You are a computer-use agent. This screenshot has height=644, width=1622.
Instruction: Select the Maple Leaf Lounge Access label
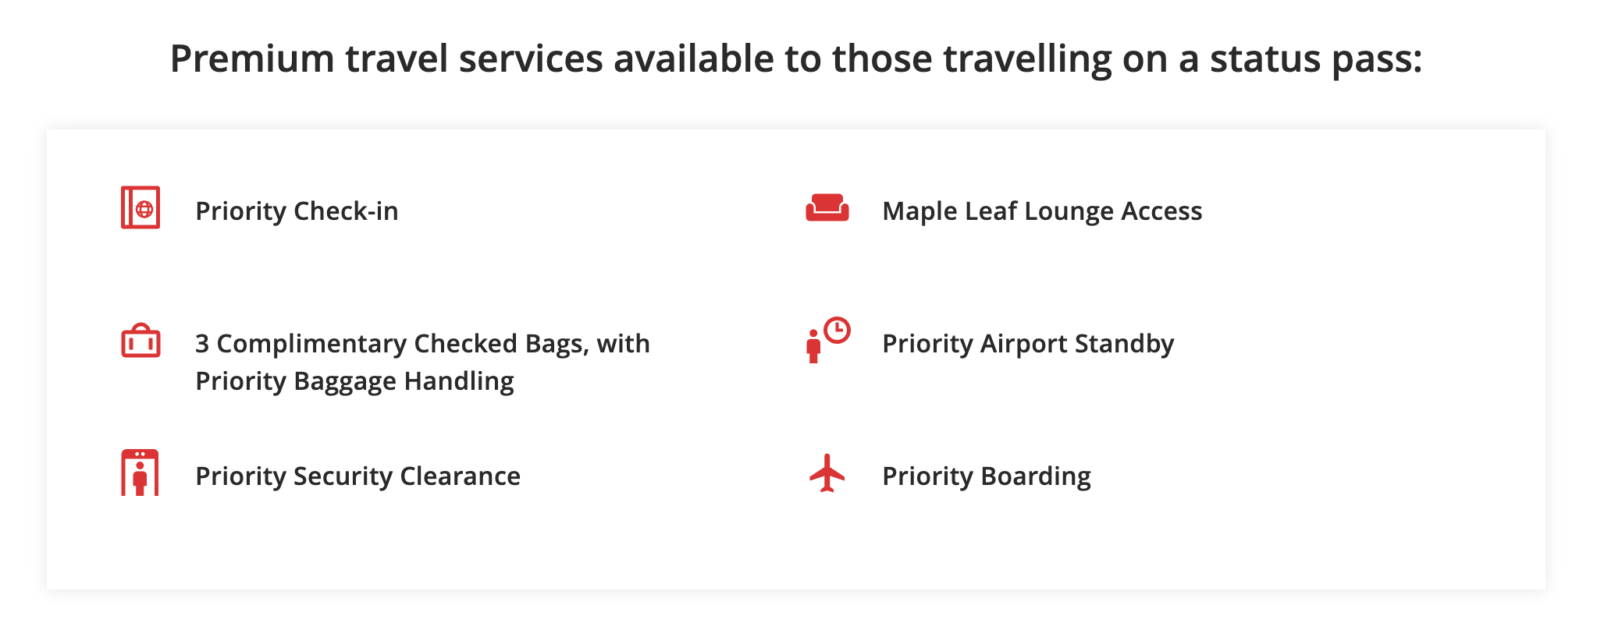(1041, 211)
